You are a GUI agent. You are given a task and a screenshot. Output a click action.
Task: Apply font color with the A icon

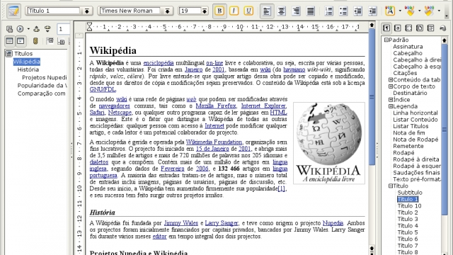390,11
